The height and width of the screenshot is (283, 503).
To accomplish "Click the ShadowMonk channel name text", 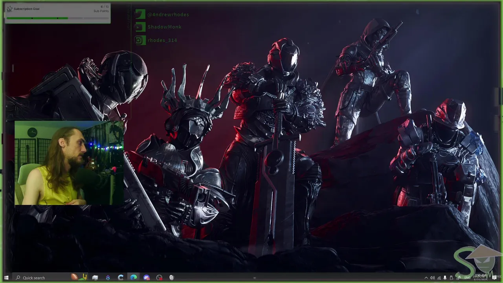I will [165, 27].
